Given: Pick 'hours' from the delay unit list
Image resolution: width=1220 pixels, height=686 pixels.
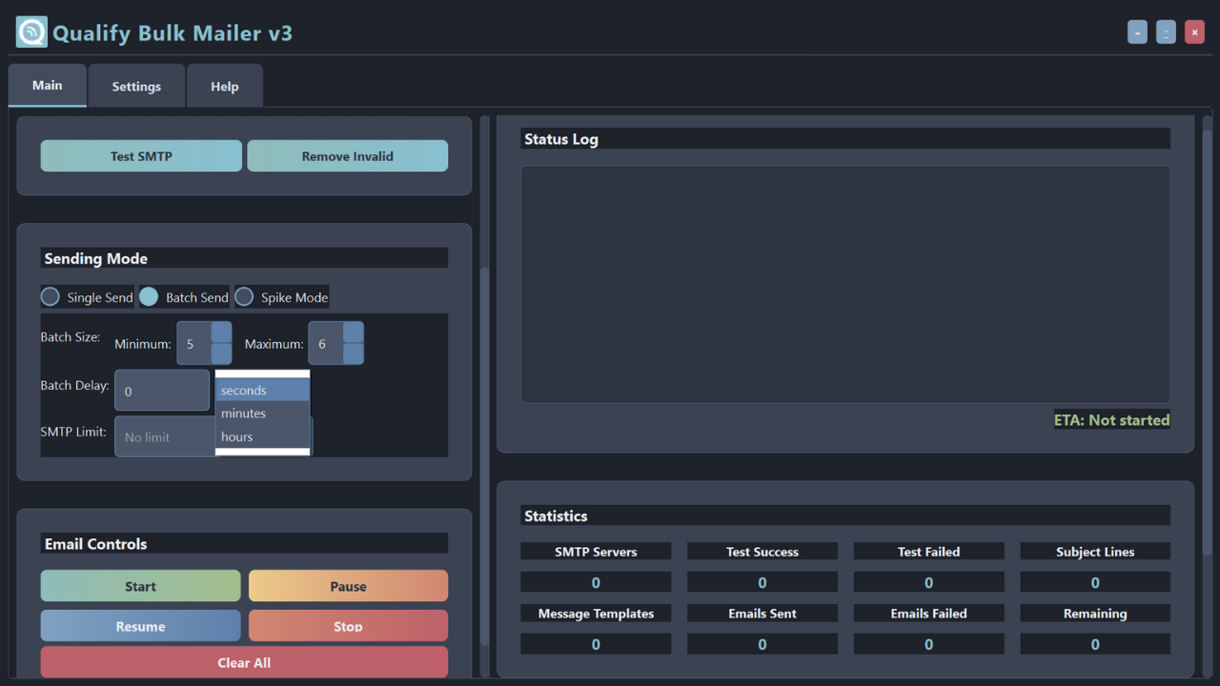Looking at the screenshot, I should [x=262, y=436].
